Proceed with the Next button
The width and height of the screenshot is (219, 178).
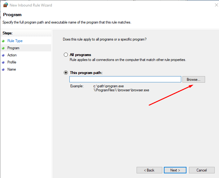point(175,170)
